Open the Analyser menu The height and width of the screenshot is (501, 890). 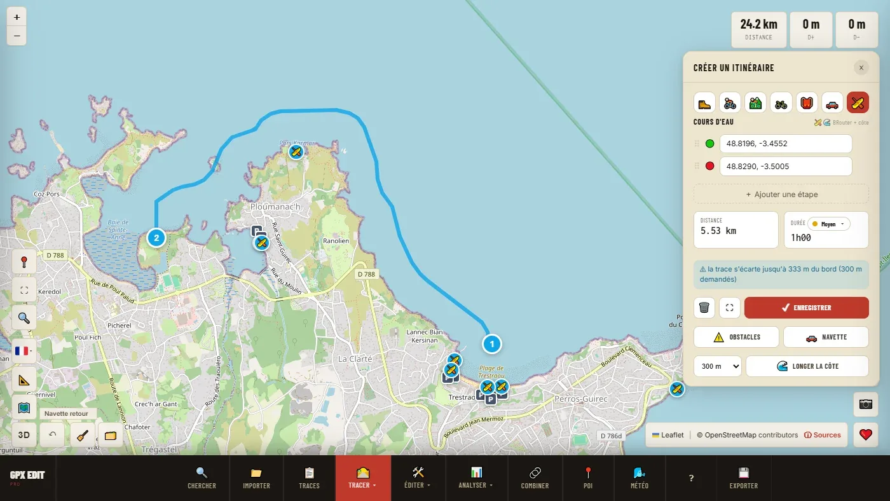(476, 478)
